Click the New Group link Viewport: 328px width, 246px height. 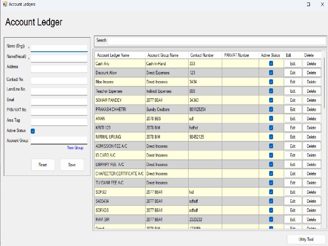click(75, 148)
